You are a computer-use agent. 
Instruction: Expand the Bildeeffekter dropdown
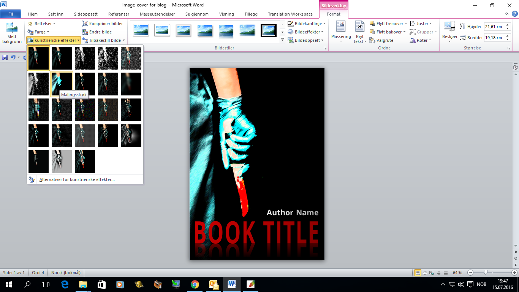click(x=306, y=32)
